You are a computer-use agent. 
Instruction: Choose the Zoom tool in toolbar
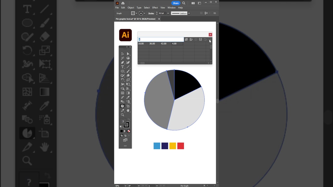click(x=123, y=115)
